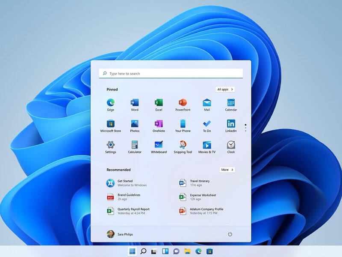Open the Expense Worksheet file

click(x=198, y=197)
